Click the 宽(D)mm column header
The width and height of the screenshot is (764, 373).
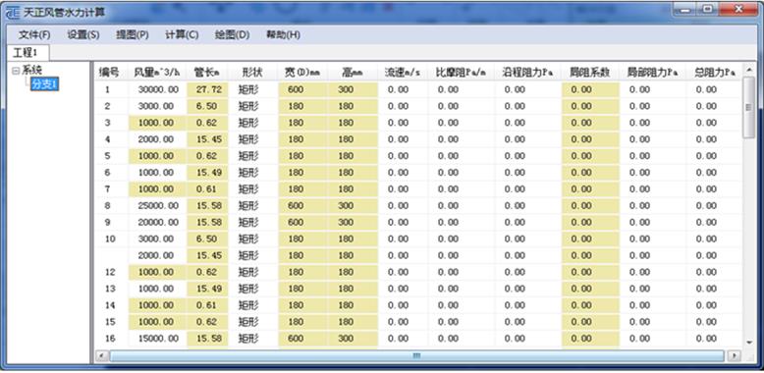coord(302,73)
